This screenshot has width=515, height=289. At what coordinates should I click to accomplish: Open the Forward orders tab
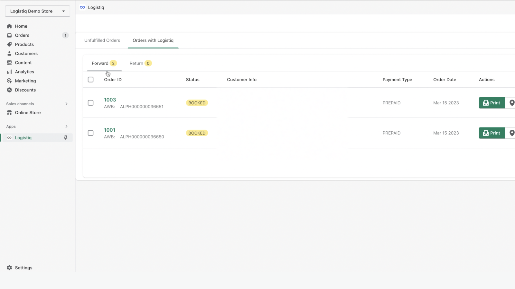[104, 63]
